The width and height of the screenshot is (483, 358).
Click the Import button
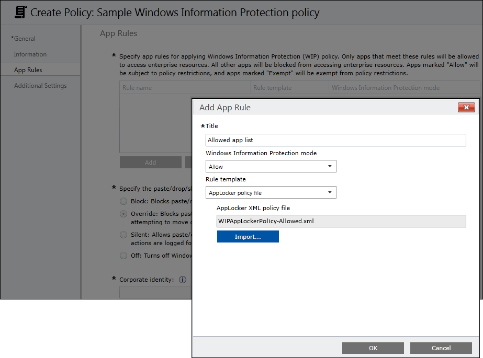coord(248,237)
